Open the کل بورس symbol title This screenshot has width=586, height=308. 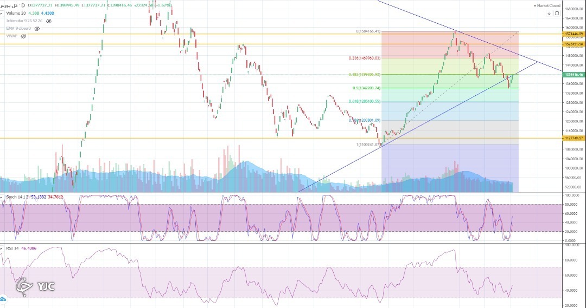9,5
